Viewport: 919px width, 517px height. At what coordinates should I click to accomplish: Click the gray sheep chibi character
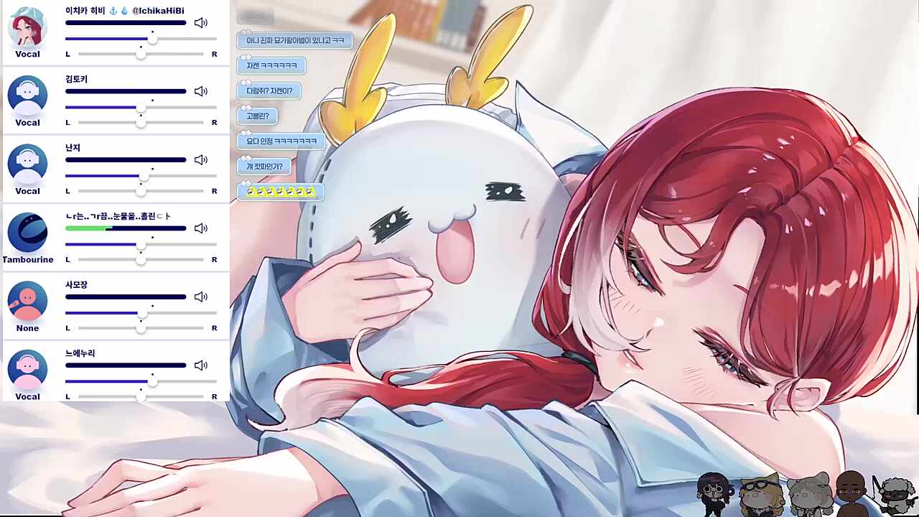pos(895,495)
